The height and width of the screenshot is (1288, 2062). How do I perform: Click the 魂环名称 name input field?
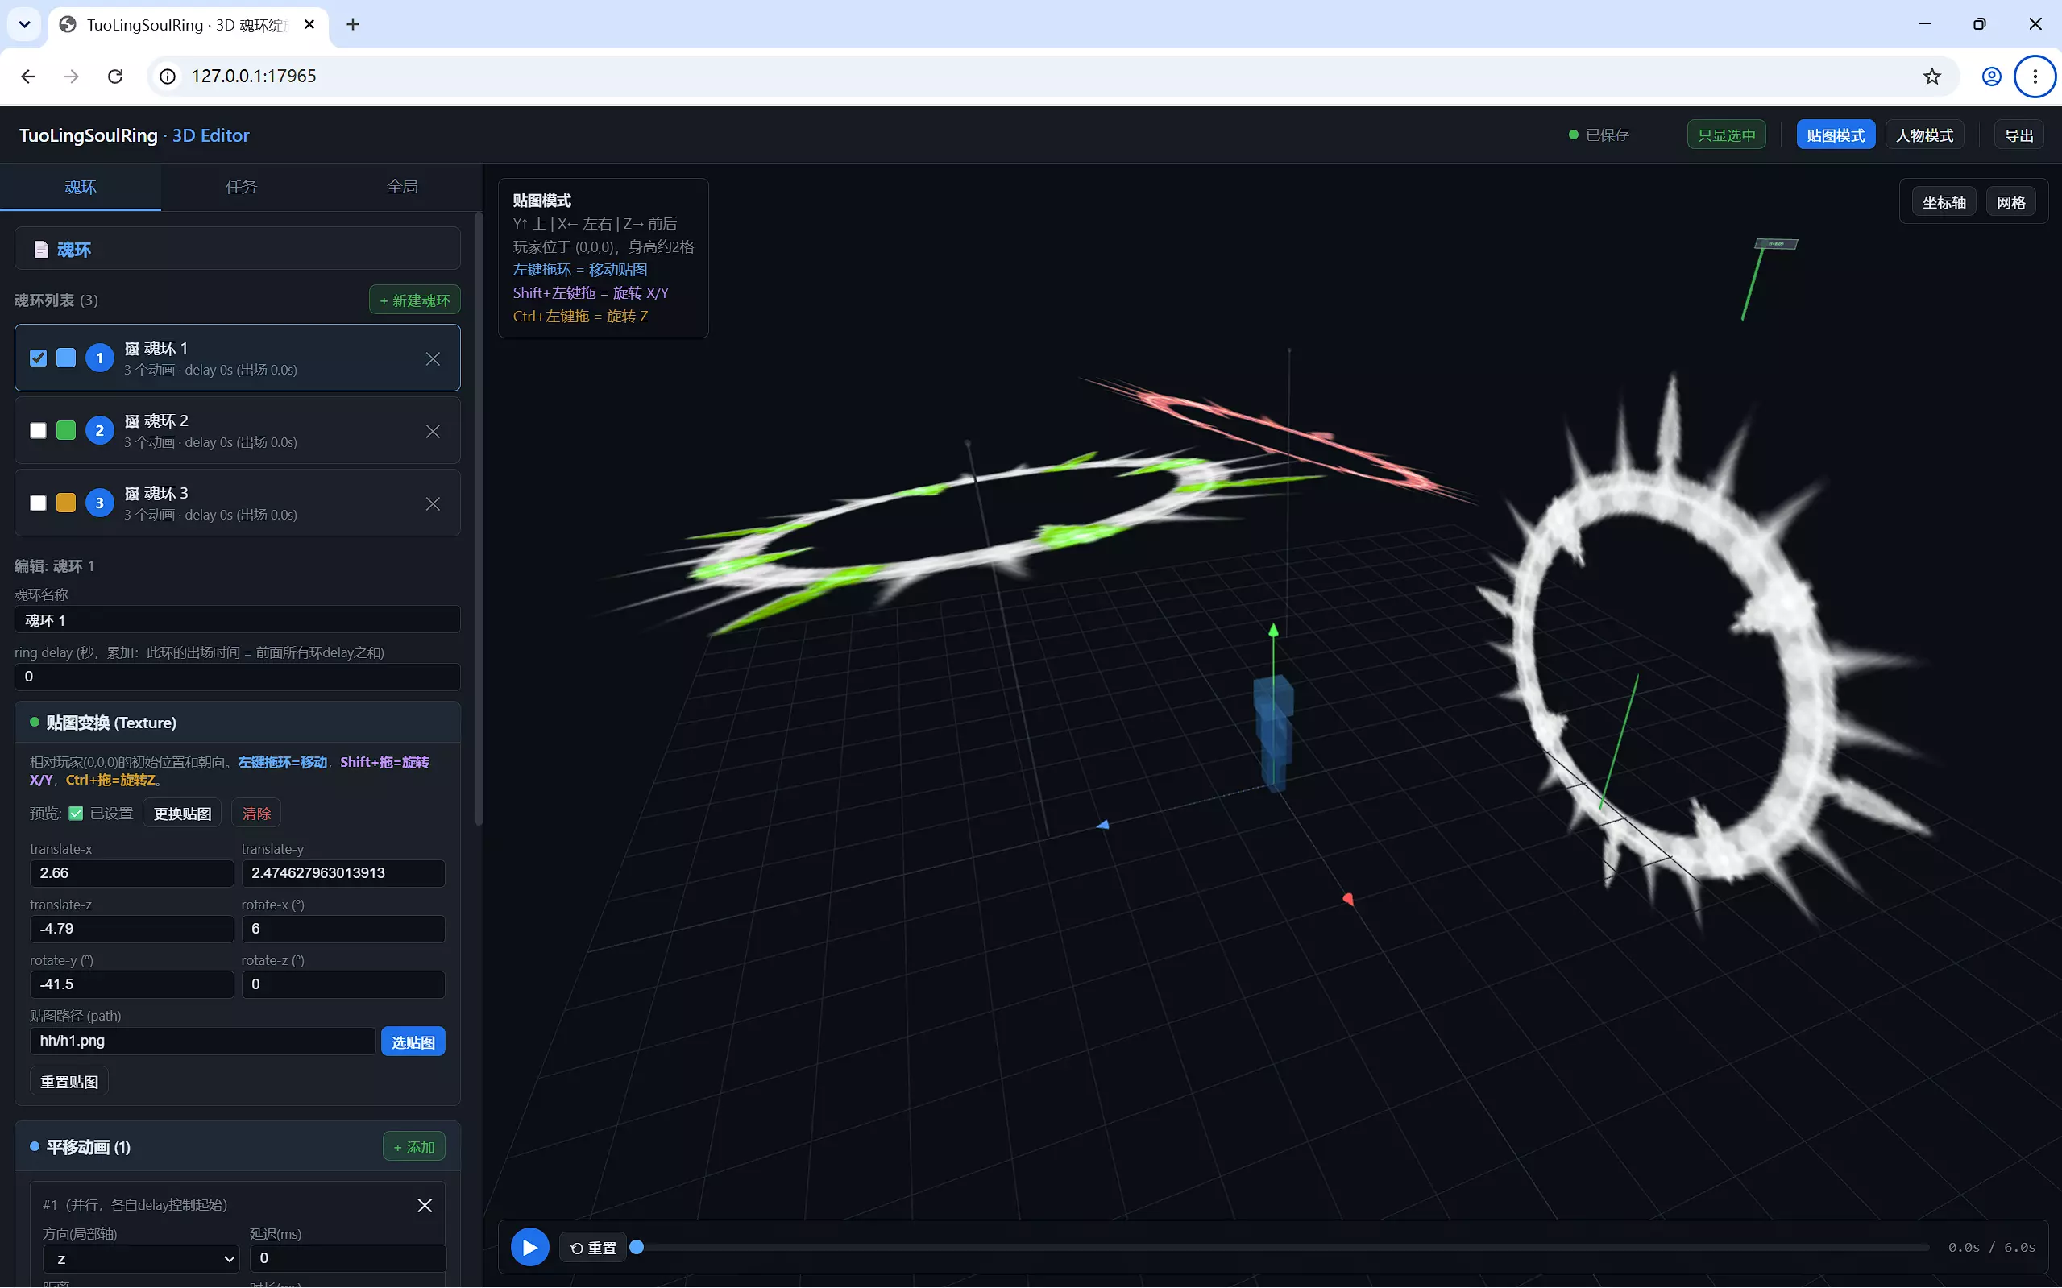pyautogui.click(x=238, y=619)
